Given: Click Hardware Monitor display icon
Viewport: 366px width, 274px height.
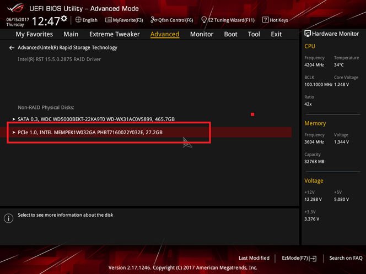Looking at the screenshot, I should [308, 34].
